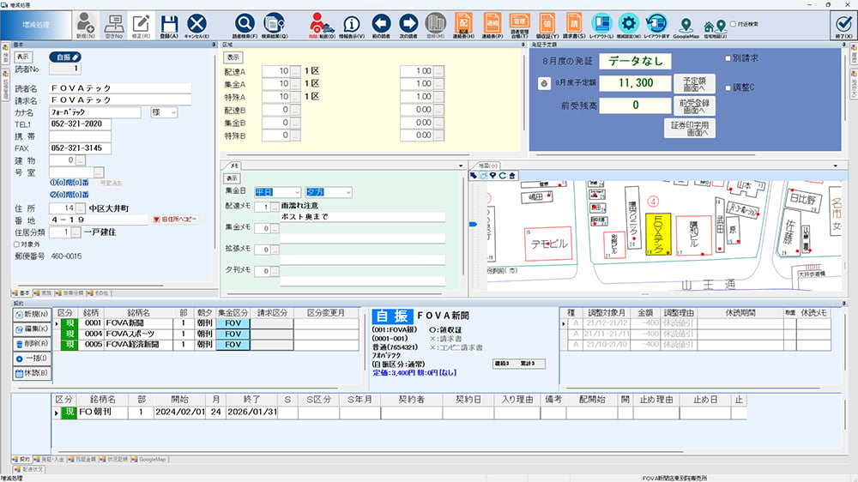Open 配達連絡表(H) document icon
Screen dimensions: 858x482
coord(463,25)
